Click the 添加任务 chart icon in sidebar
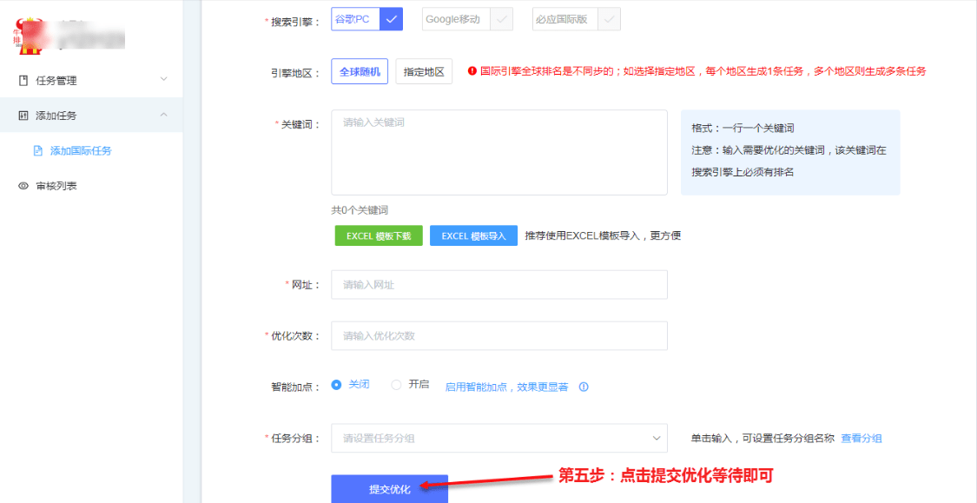This screenshot has height=503, width=977. (x=23, y=116)
